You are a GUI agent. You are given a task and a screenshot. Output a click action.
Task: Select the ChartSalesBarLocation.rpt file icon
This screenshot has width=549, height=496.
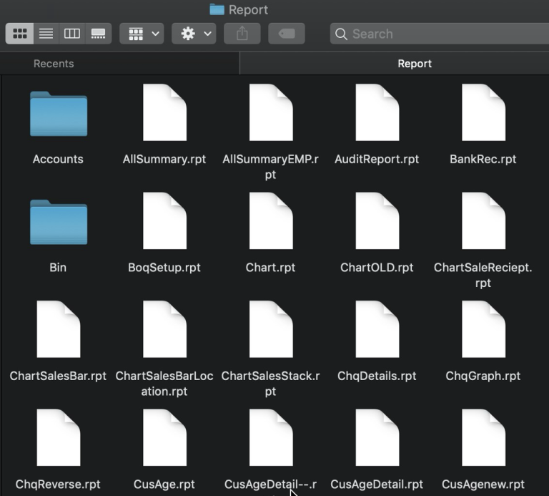pyautogui.click(x=164, y=329)
